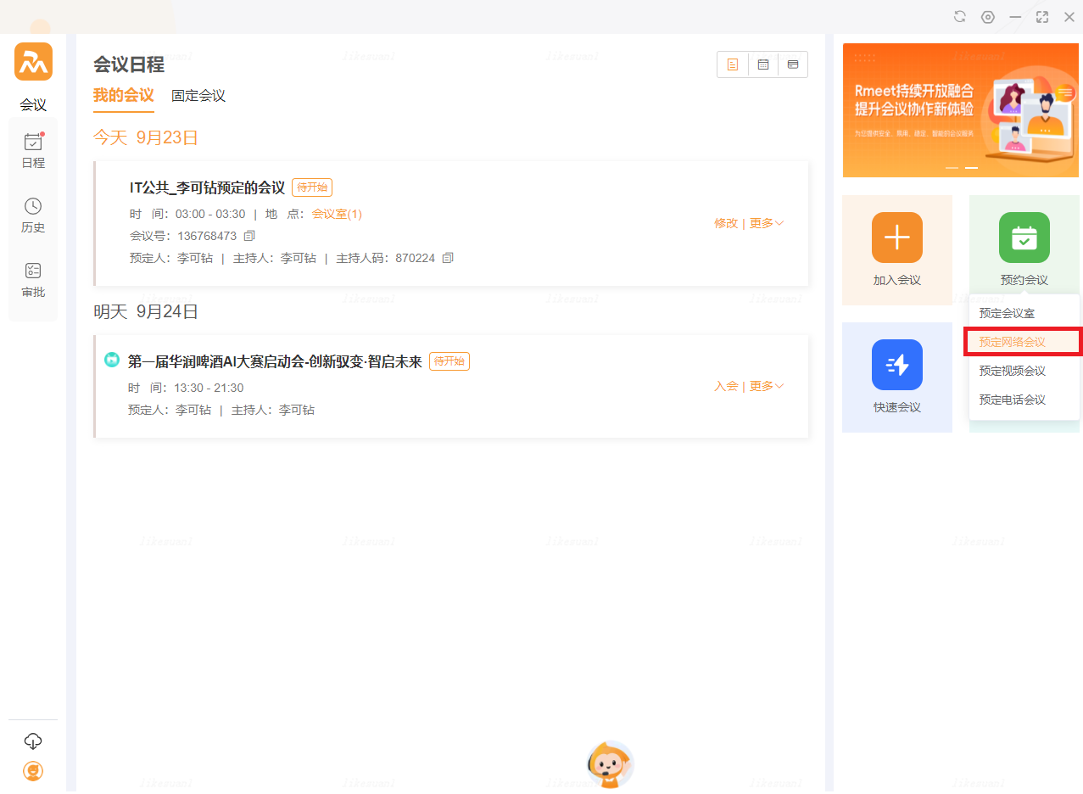Click the Rmeet promotional banner

point(960,110)
